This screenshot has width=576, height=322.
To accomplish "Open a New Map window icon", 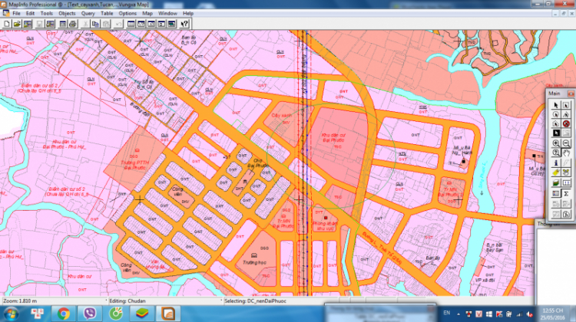I will (x=141, y=25).
